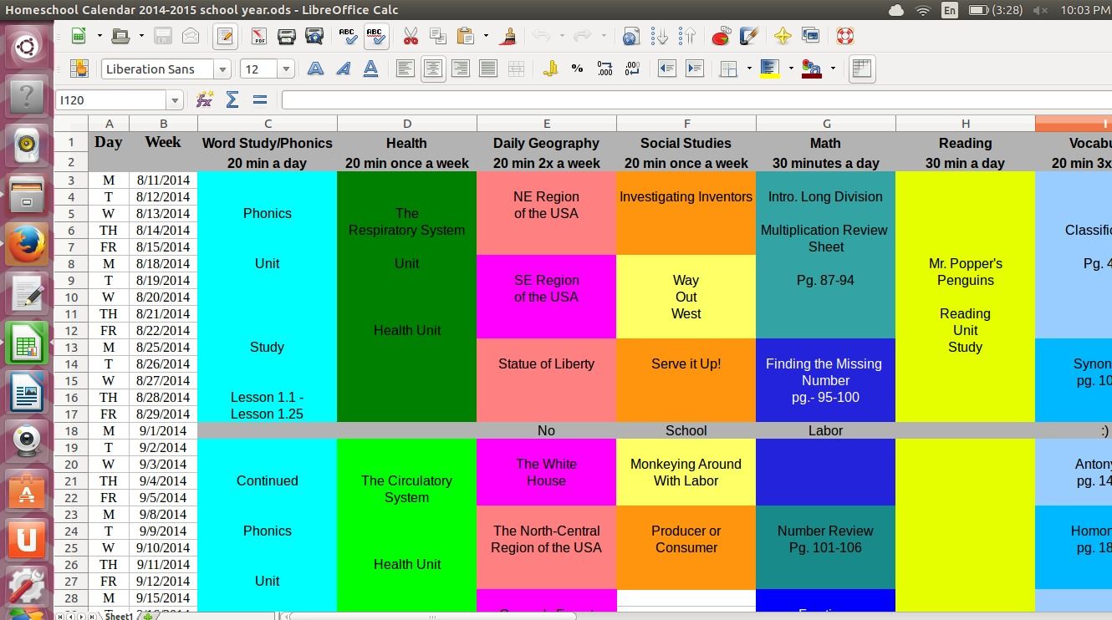Switch to the Sheet1 tab
Image resolution: width=1112 pixels, height=620 pixels.
pyautogui.click(x=118, y=616)
